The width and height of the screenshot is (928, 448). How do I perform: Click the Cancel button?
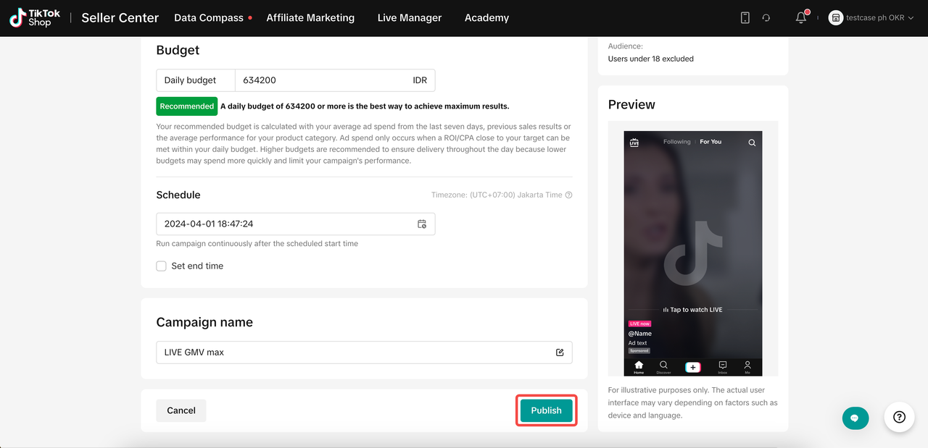[181, 410]
